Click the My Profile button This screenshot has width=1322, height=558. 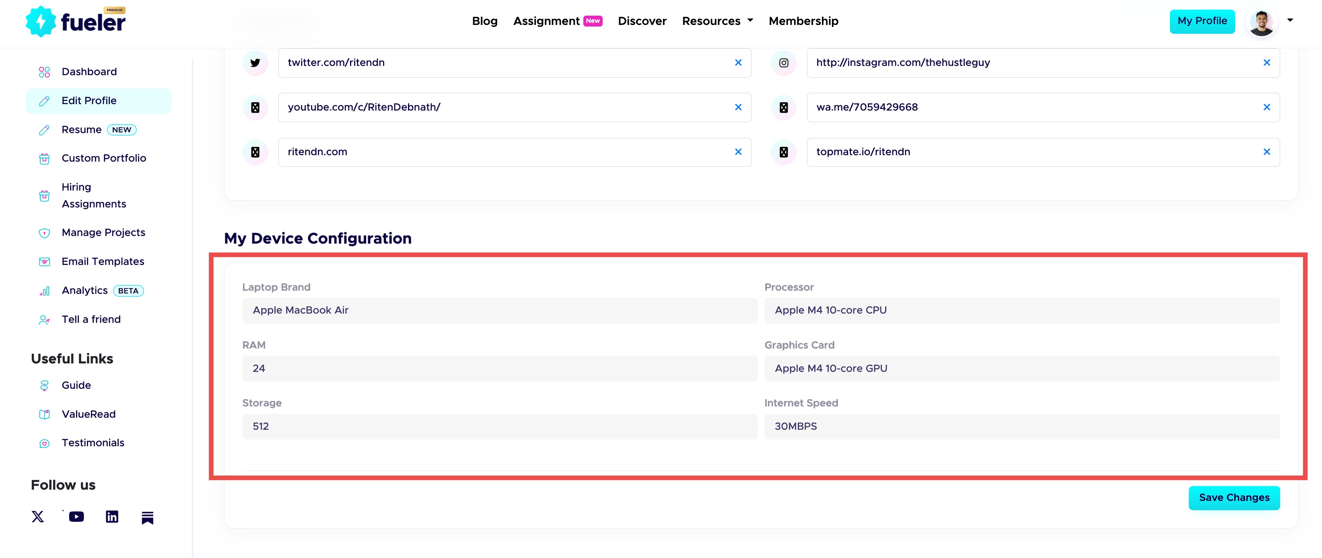[1202, 21]
